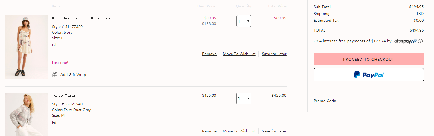Image resolution: width=434 pixels, height=136 pixels.
Task: Click the Add Gift Wrap link
Action: pyautogui.click(x=73, y=75)
